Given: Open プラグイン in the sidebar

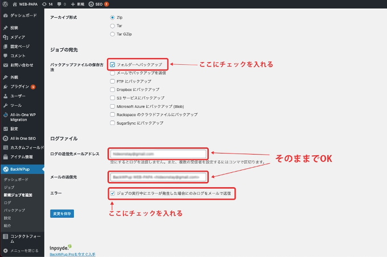Looking at the screenshot, I should (20, 86).
